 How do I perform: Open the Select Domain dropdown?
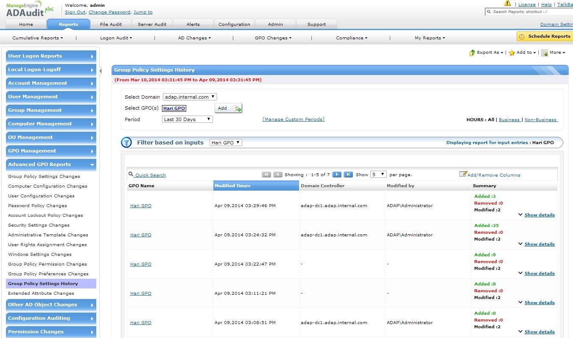[x=190, y=97]
